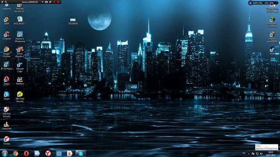
Task: Launch the Minecraft desktop shortcut
Action: 272,22
